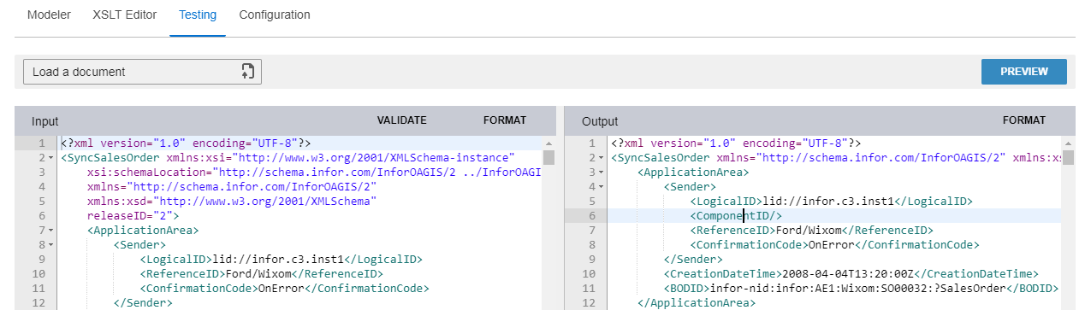The width and height of the screenshot is (1091, 310).
Task: Collapse Sender fold arrow in Input
Action: point(51,245)
